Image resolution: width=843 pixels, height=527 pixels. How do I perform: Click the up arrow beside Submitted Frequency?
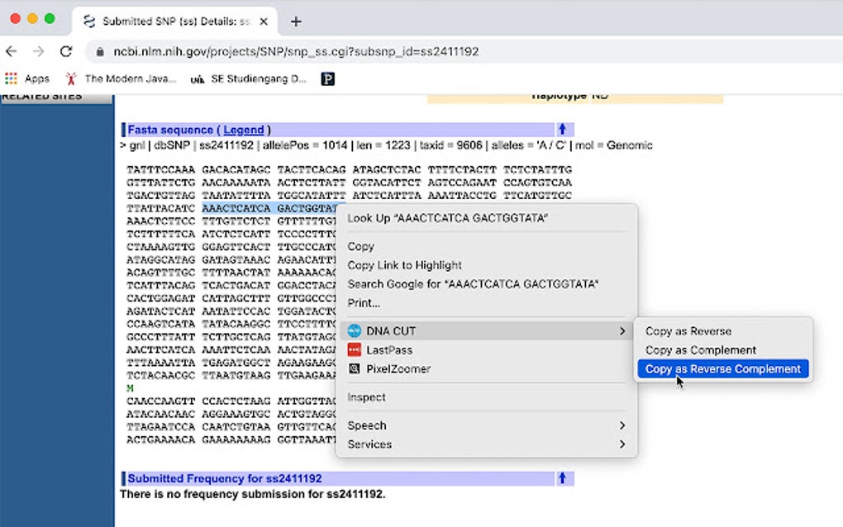pyautogui.click(x=562, y=478)
